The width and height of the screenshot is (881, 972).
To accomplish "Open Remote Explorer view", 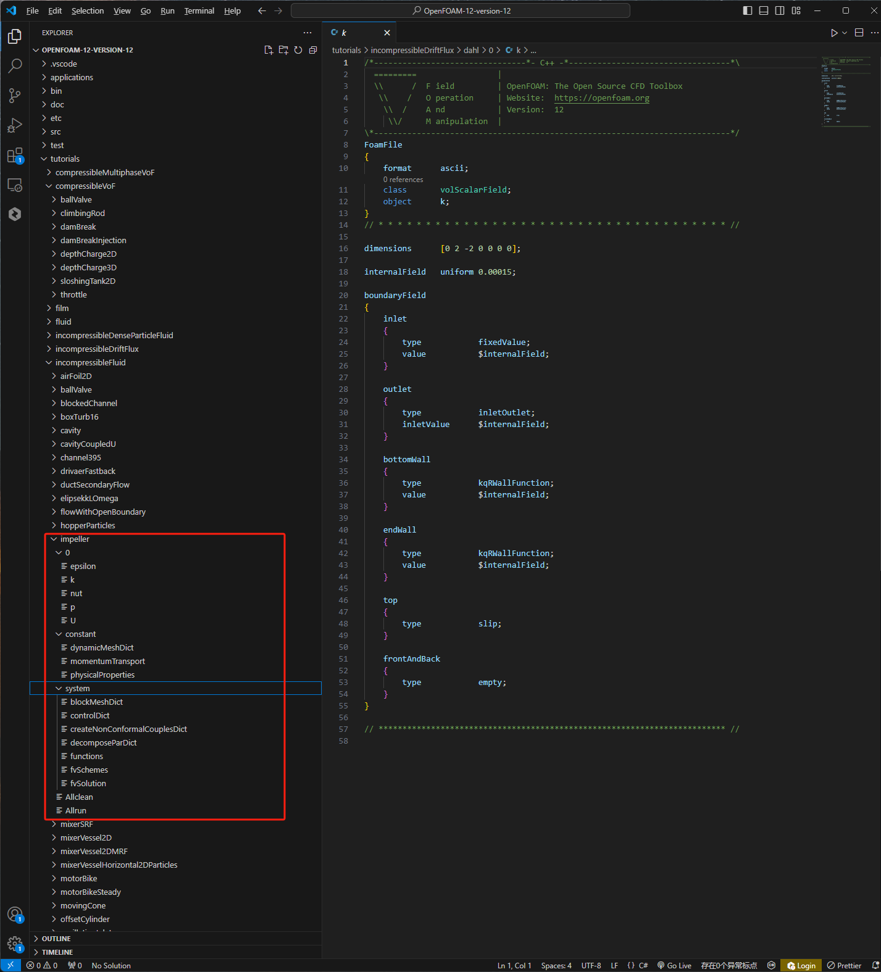I will (x=15, y=185).
